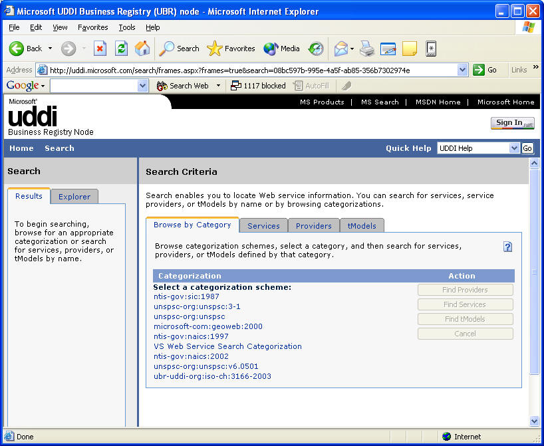Click the Back arrow icon
The height and width of the screenshot is (446, 544).
(x=16, y=49)
